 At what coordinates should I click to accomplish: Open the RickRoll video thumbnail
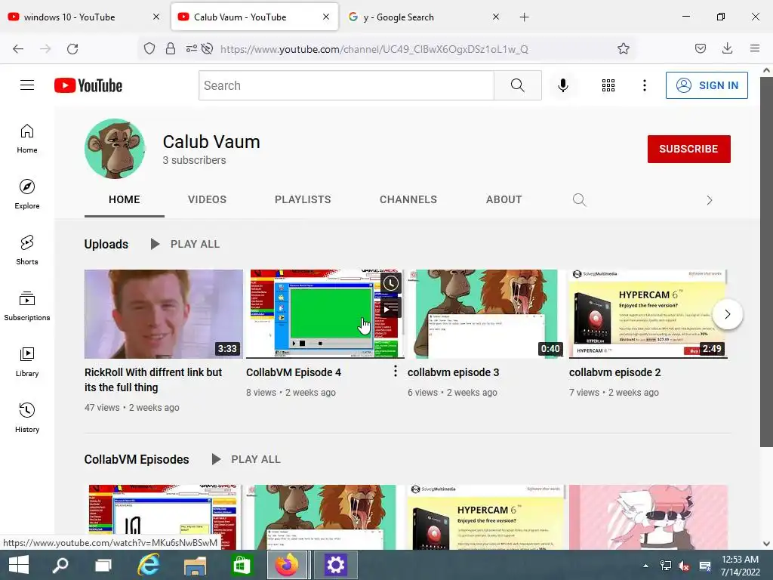pyautogui.click(x=164, y=313)
